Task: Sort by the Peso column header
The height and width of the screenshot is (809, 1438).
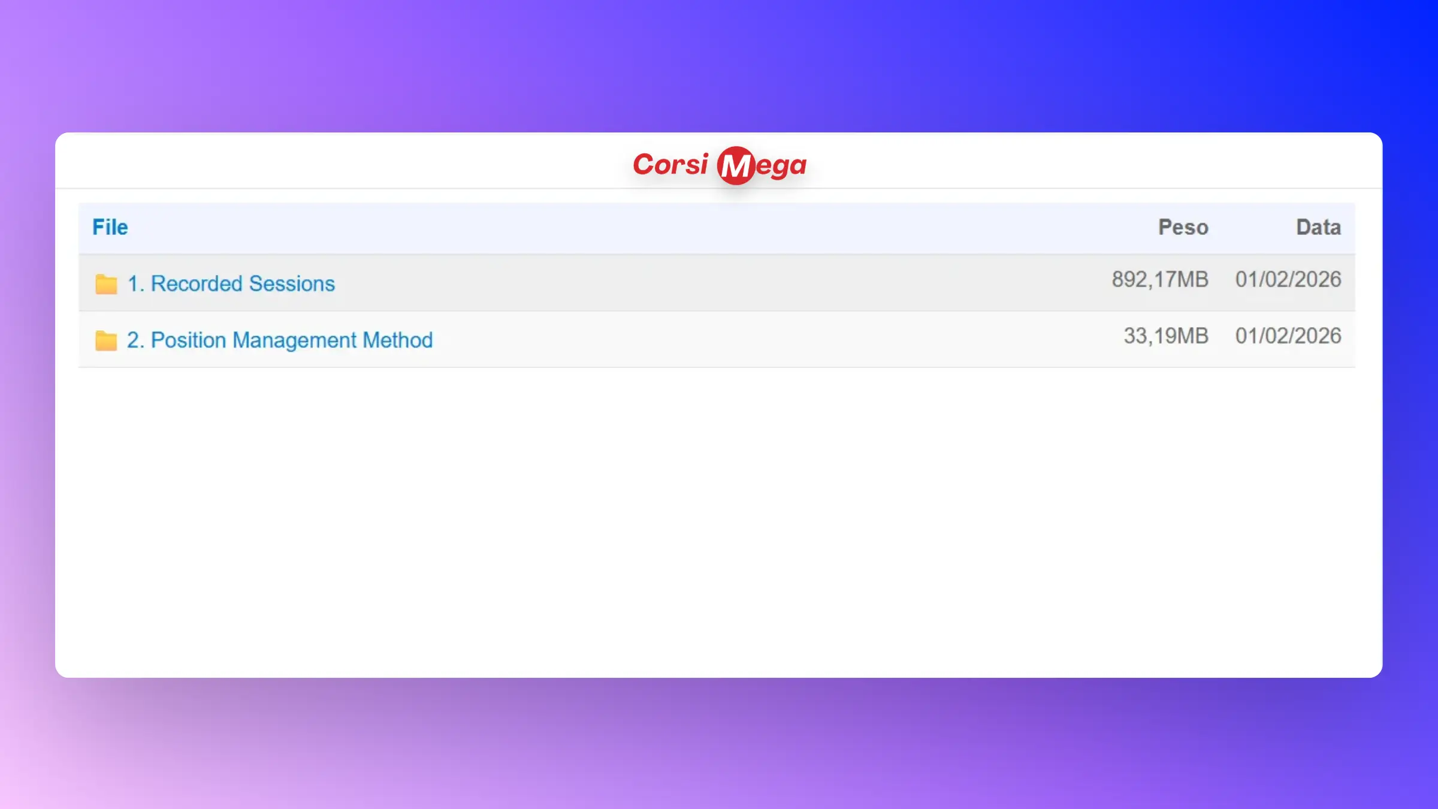Action: (1183, 227)
